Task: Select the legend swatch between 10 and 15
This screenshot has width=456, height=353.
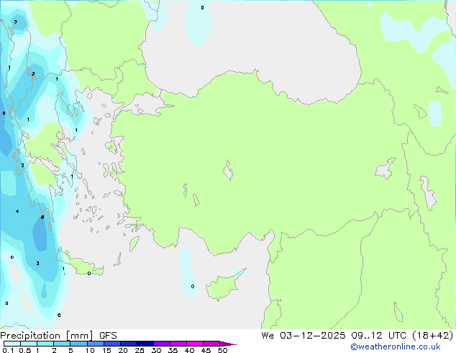Action: (95, 344)
